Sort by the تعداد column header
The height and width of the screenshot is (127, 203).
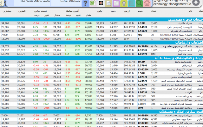point(154,11)
